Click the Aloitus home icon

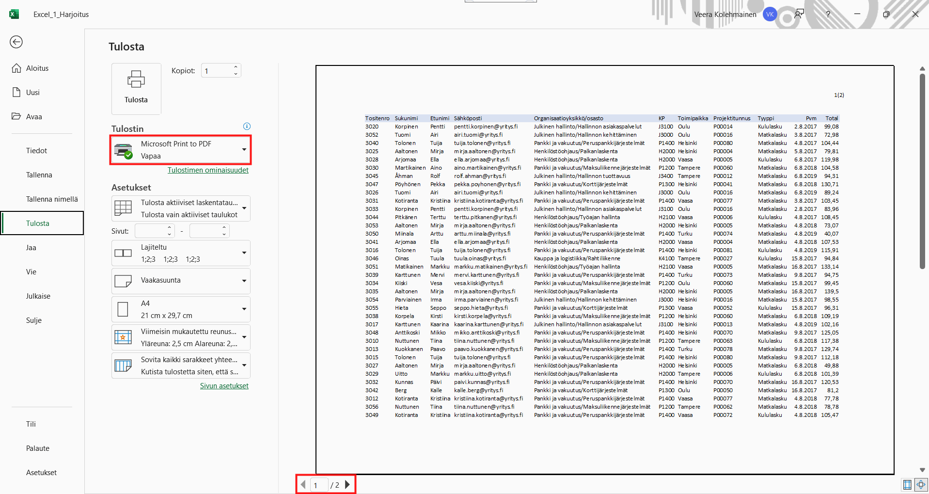tap(16, 68)
